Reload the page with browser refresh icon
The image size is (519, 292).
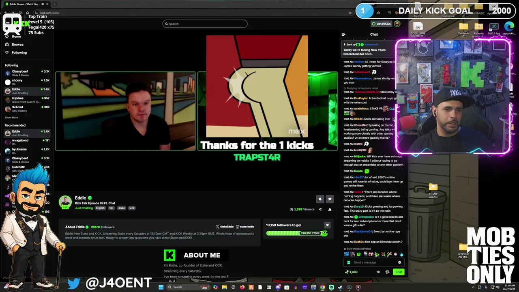click(20, 13)
